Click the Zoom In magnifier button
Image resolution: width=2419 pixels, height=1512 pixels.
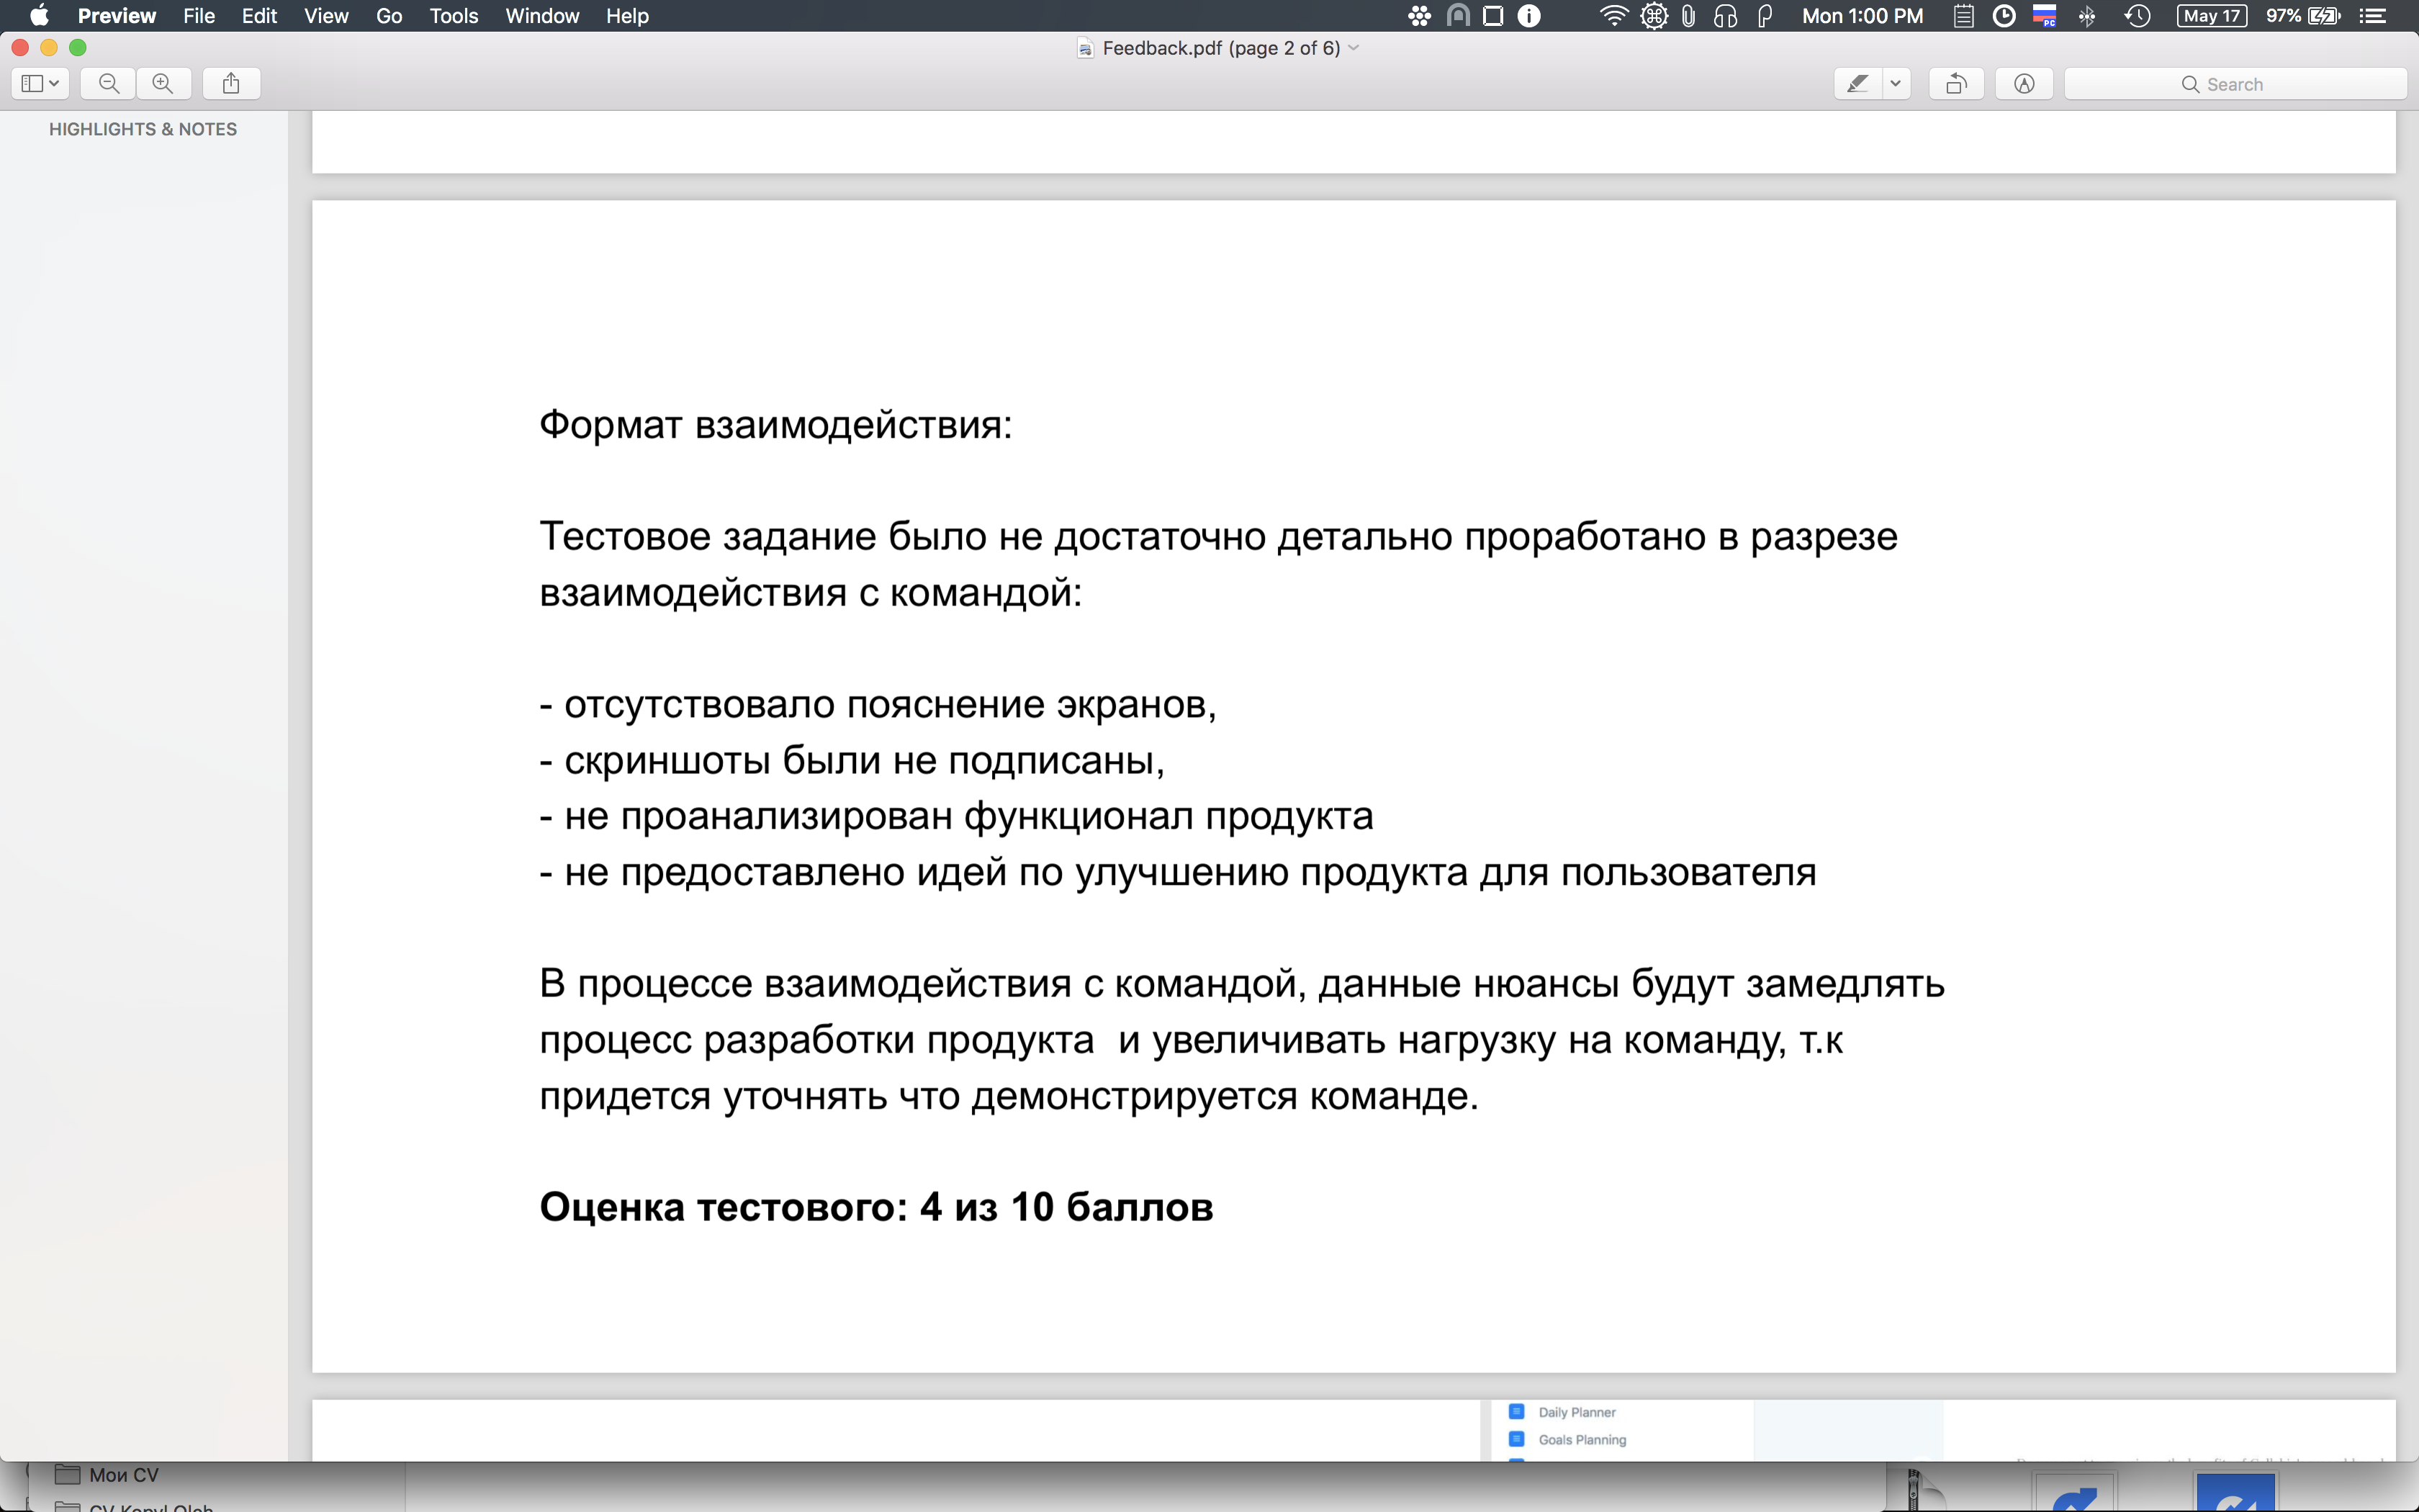click(x=163, y=84)
